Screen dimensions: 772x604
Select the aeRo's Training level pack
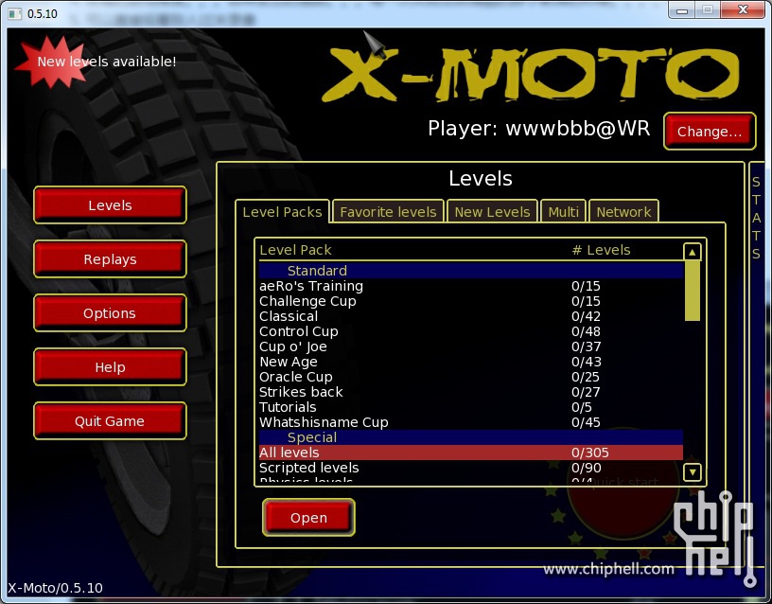471,286
